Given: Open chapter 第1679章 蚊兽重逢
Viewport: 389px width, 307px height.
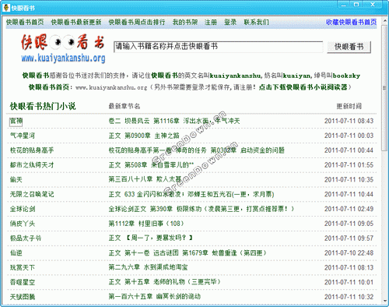Looking at the screenshot, I should coord(187,253).
